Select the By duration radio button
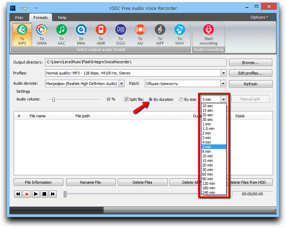This screenshot has width=286, height=228. tap(151, 99)
